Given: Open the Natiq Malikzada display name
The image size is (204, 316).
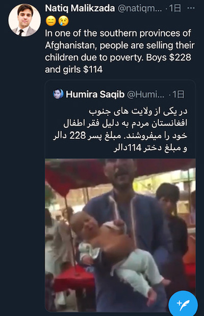Looking at the screenshot, I should 80,8.
